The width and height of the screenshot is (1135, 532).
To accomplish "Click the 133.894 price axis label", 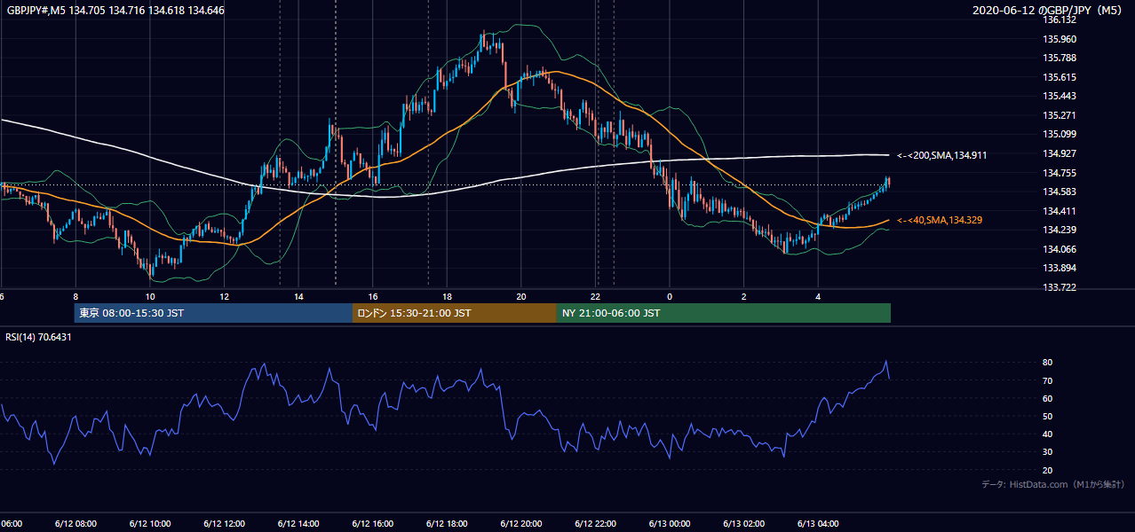I will tap(1060, 269).
